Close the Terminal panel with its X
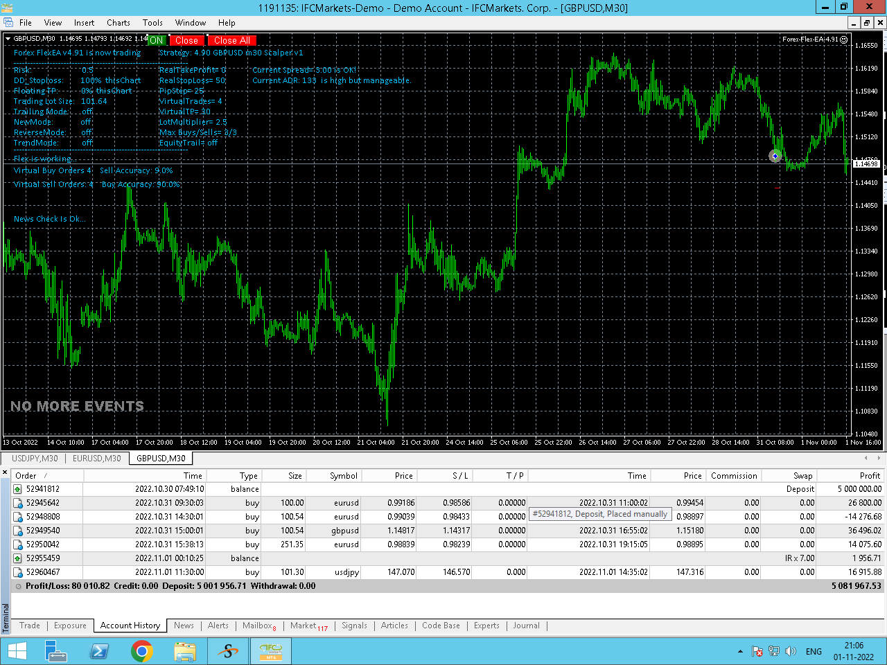887x665 pixels. 5,472
